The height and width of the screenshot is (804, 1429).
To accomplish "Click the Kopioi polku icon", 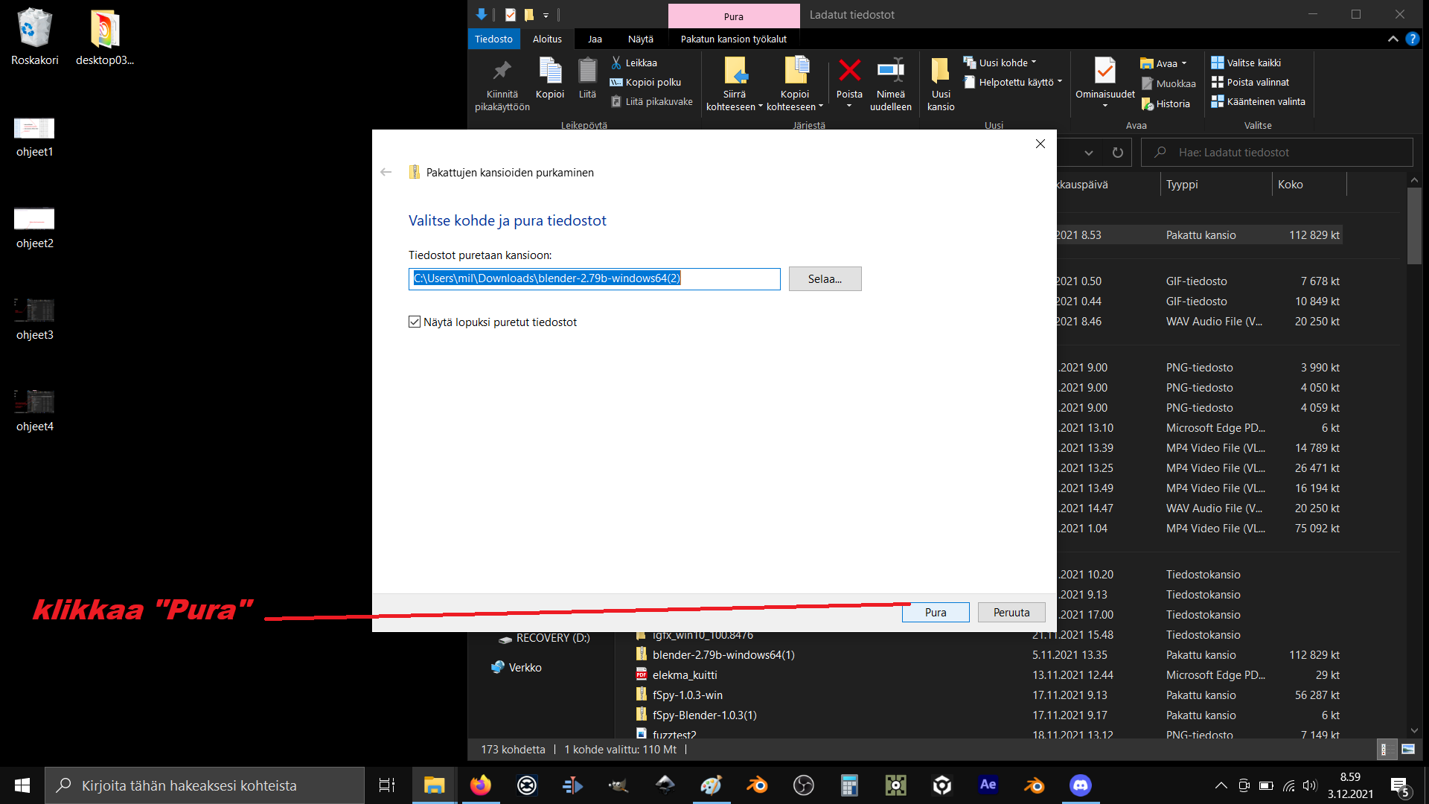I will [616, 82].
